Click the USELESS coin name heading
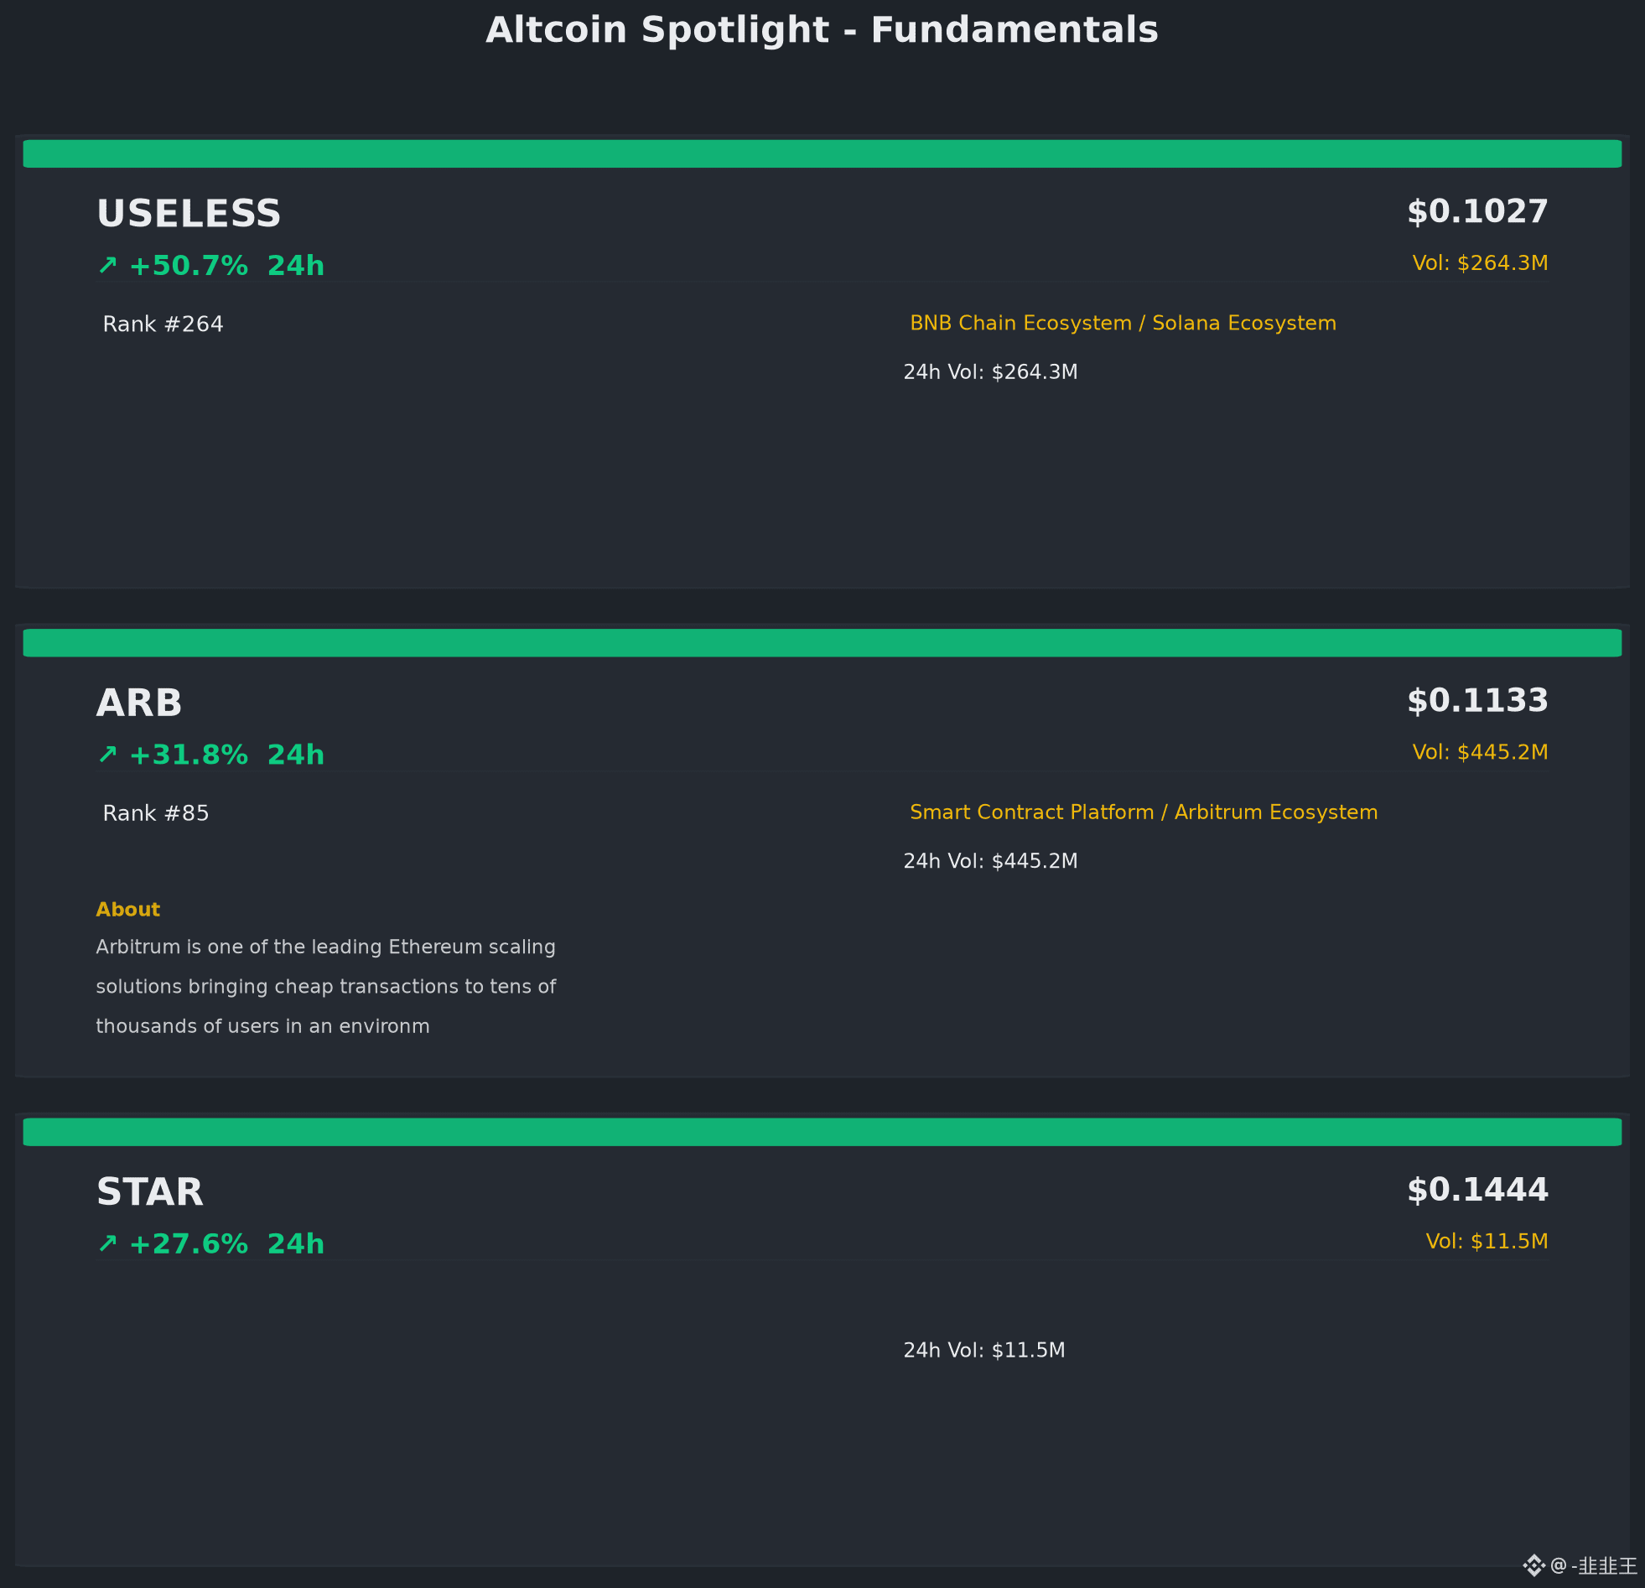1645x1588 pixels. tap(189, 214)
